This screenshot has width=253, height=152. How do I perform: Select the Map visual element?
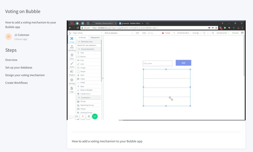point(89,86)
